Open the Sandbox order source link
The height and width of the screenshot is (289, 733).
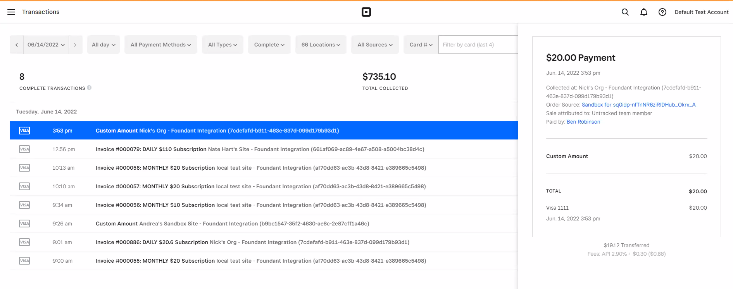pyautogui.click(x=638, y=105)
